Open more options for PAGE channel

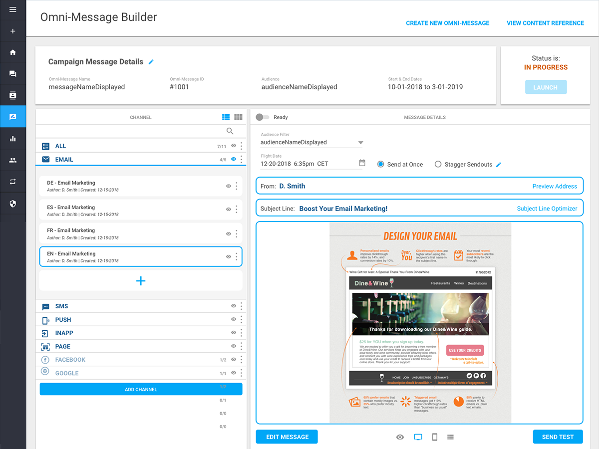coord(242,346)
